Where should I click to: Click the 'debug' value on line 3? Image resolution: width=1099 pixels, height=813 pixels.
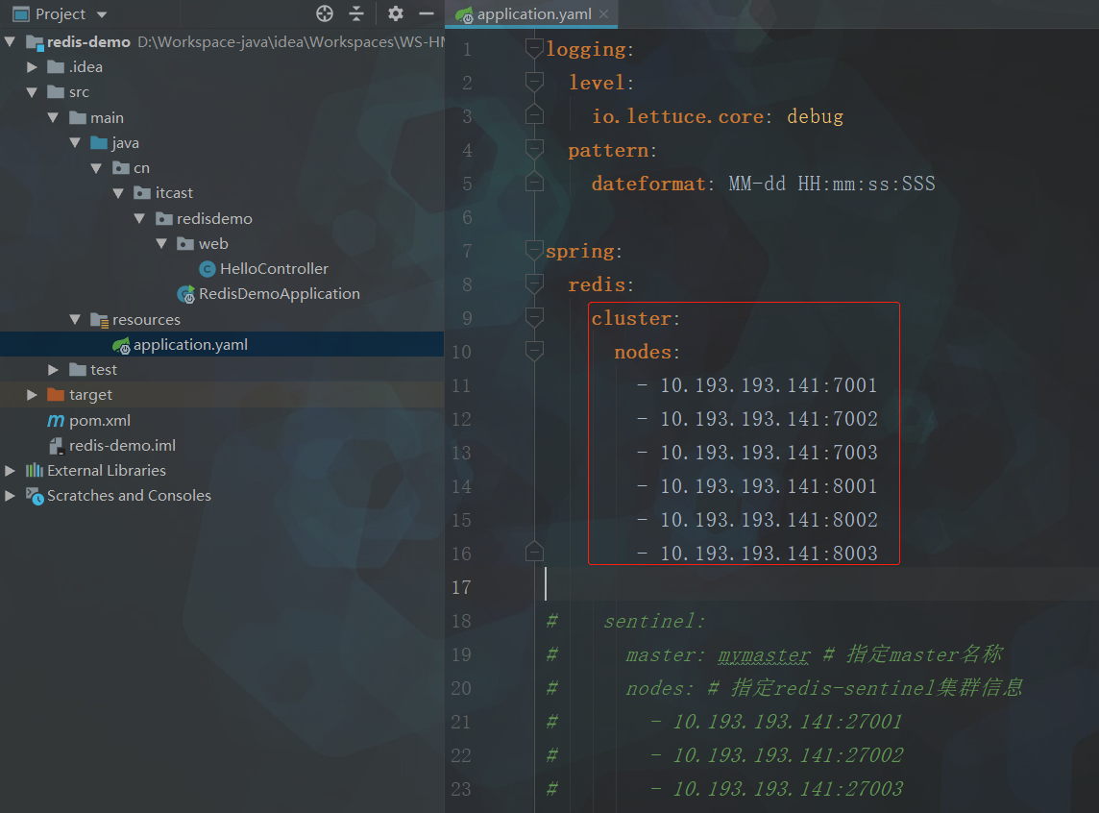[x=816, y=116]
